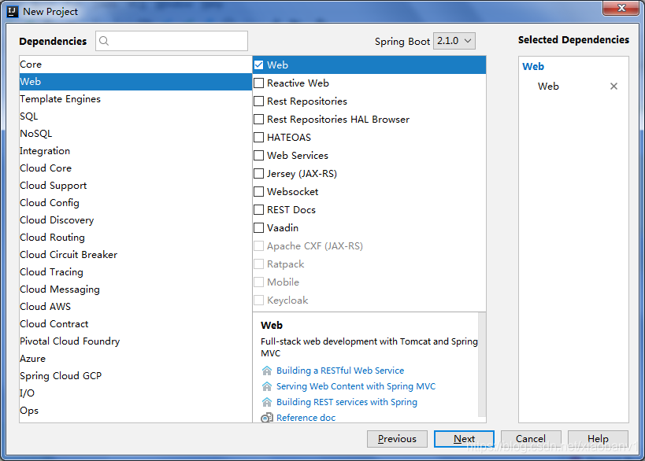Open the Azure category

135,358
